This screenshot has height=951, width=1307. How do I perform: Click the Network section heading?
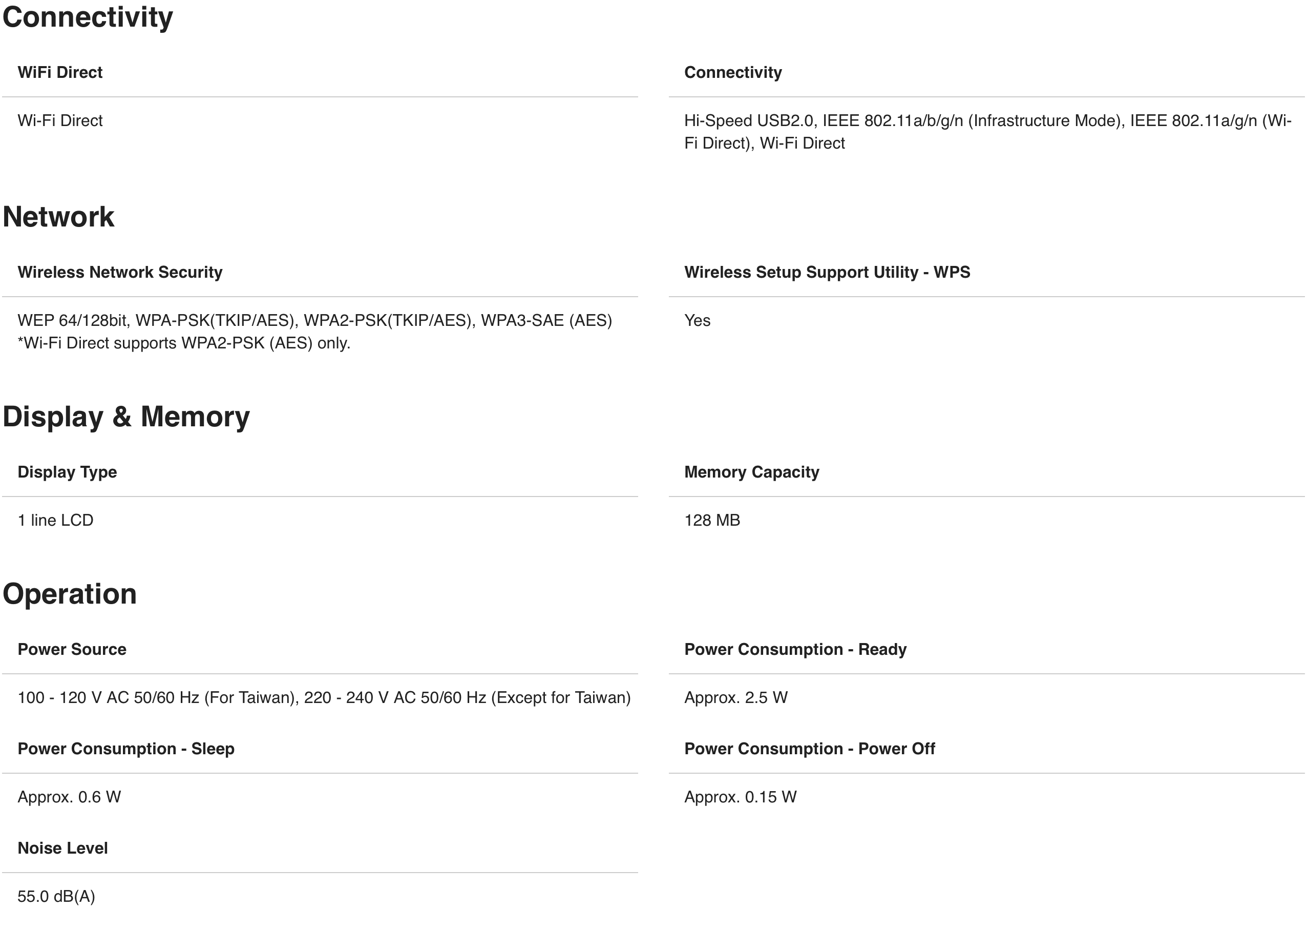(58, 217)
